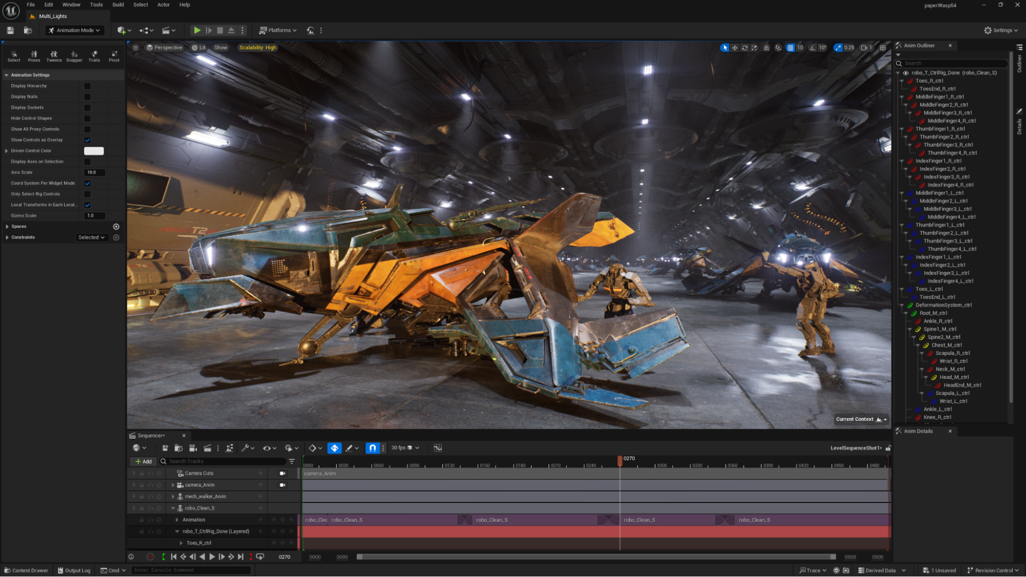Screen dimensions: 1026x577
Task: Enable the Display Hierarchy checkbox
Action: coord(87,86)
